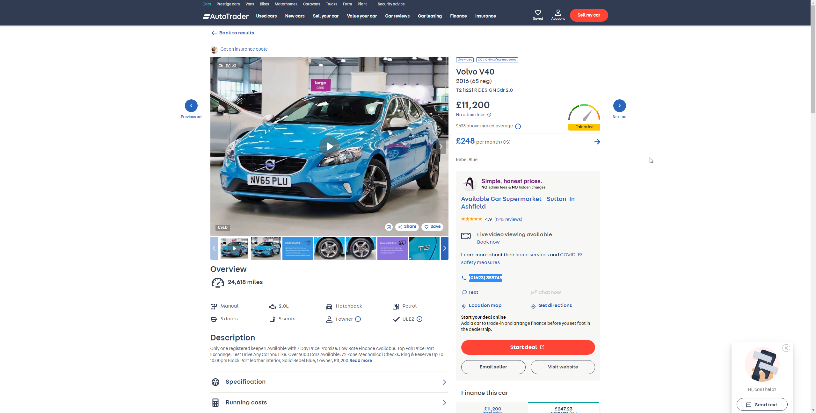
Task: Open info icon beside 1 owner
Action: (358, 319)
